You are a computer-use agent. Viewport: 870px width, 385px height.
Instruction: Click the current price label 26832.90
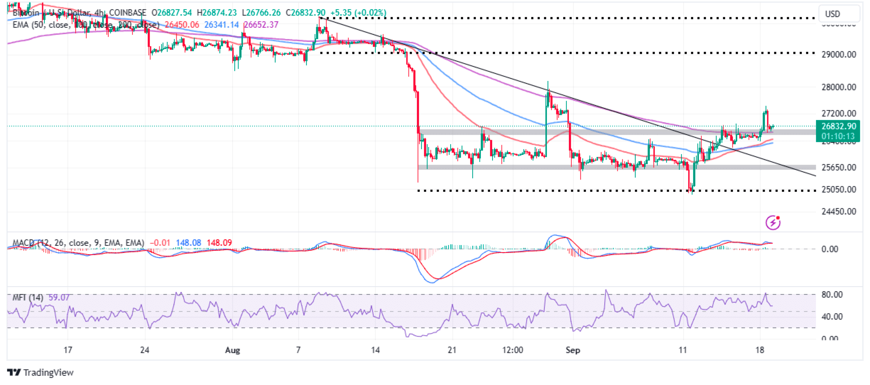point(838,126)
